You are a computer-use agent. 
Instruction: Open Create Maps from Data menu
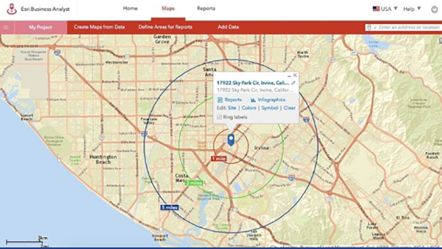click(99, 27)
